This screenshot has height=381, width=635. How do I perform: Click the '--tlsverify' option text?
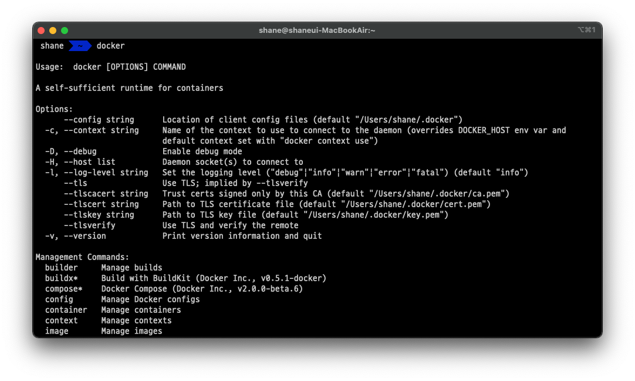[90, 225]
